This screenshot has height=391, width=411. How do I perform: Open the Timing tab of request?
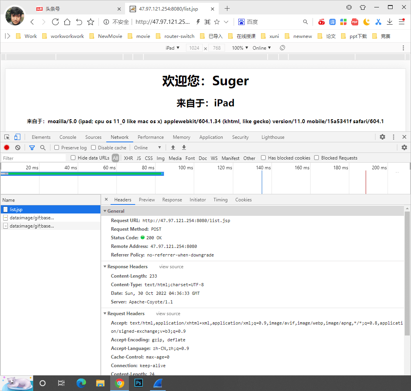click(220, 200)
